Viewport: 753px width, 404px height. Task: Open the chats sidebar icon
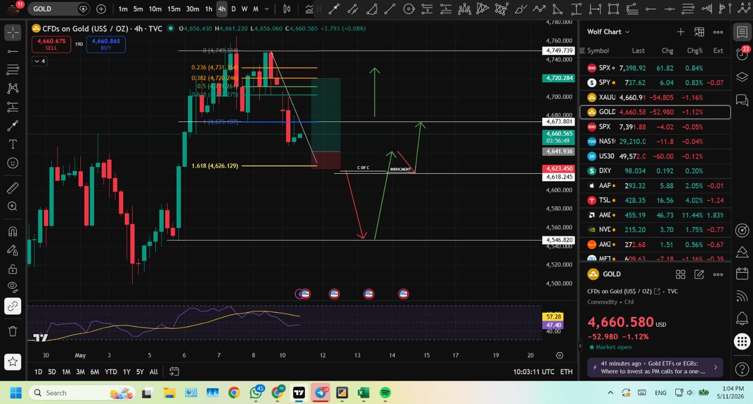pyautogui.click(x=741, y=100)
